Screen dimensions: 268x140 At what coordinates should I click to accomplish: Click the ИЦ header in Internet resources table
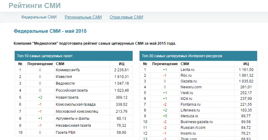[246, 64]
